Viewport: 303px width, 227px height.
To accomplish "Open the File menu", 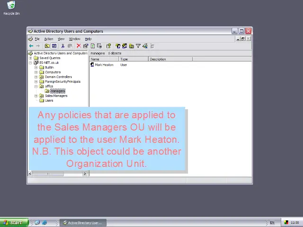I will 37,39.
